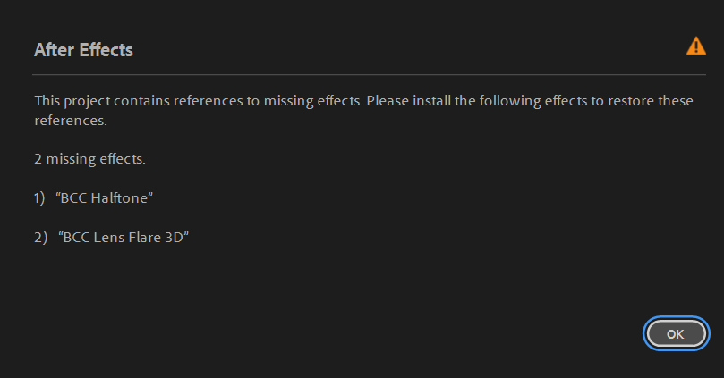Click the "2 missing effects." count text
Image resolution: width=724 pixels, height=378 pixels.
tap(89, 159)
